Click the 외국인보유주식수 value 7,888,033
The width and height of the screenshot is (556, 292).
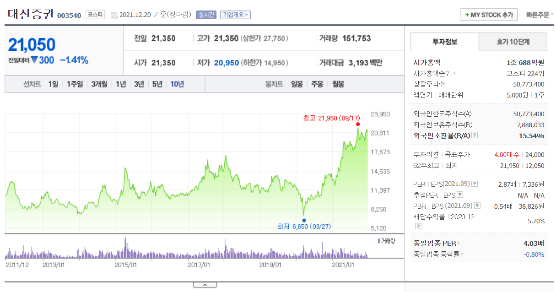pyautogui.click(x=531, y=124)
